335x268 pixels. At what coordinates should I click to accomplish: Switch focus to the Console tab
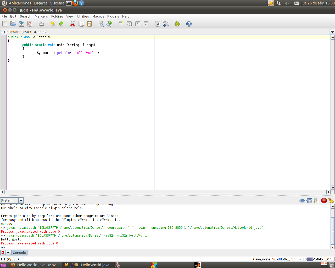[19, 253]
